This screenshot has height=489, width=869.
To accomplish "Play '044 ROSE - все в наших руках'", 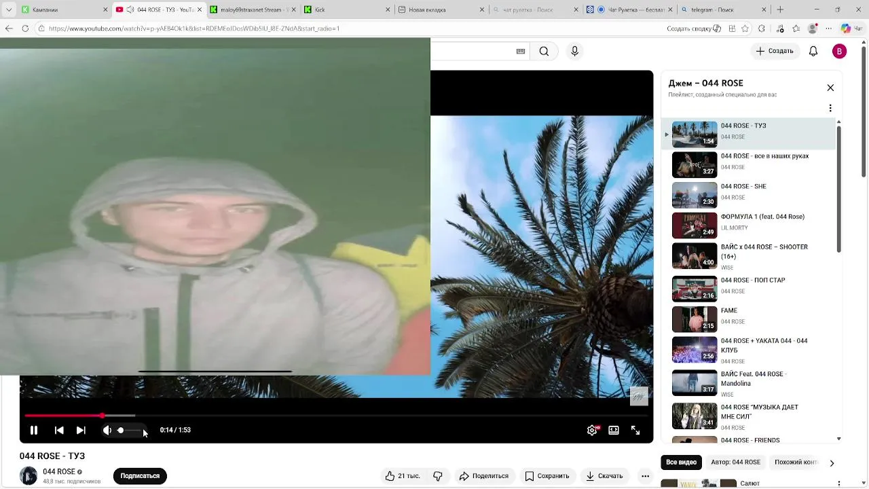I will [749, 164].
